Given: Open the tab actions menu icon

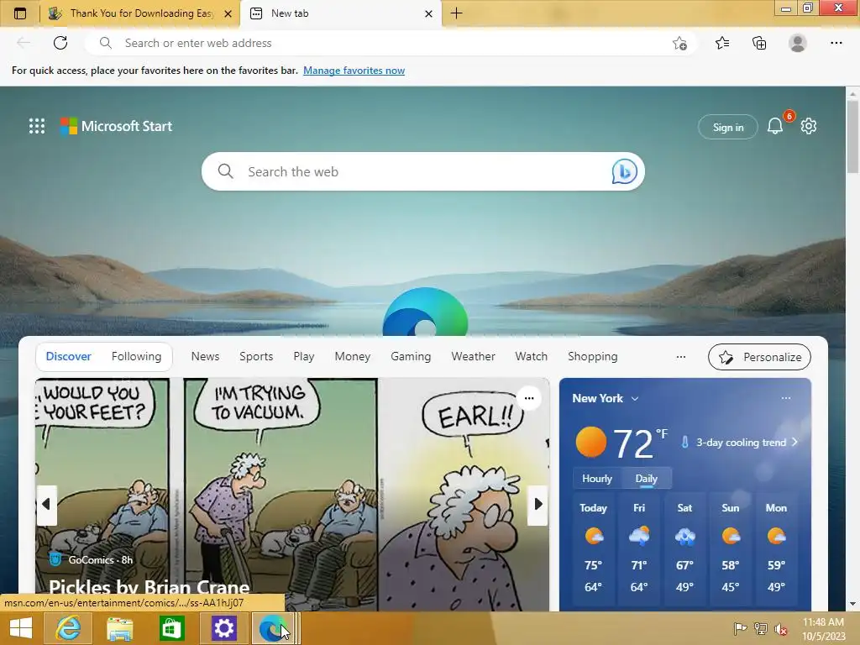Looking at the screenshot, I should click(x=20, y=13).
